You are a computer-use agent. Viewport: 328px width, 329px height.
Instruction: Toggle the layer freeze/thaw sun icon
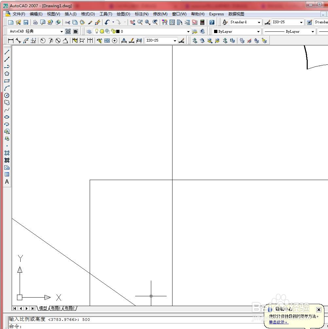tap(102, 31)
